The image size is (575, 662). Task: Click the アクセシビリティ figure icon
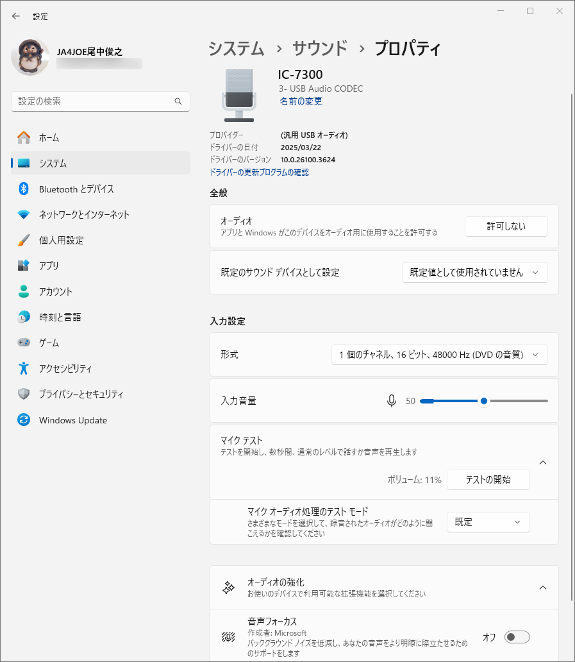pyautogui.click(x=24, y=368)
